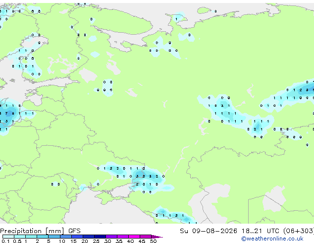This screenshot has width=314, height=243.
Task: Click the 5–10 mm legend color swatch
Action: tap(54, 237)
